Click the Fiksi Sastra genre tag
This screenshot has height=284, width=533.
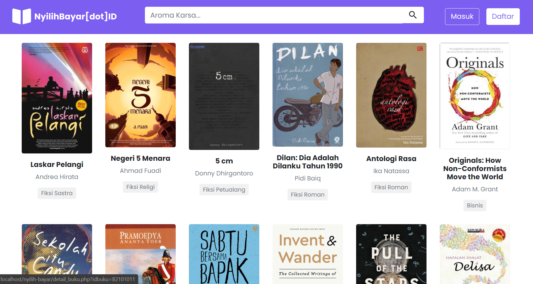57,193
